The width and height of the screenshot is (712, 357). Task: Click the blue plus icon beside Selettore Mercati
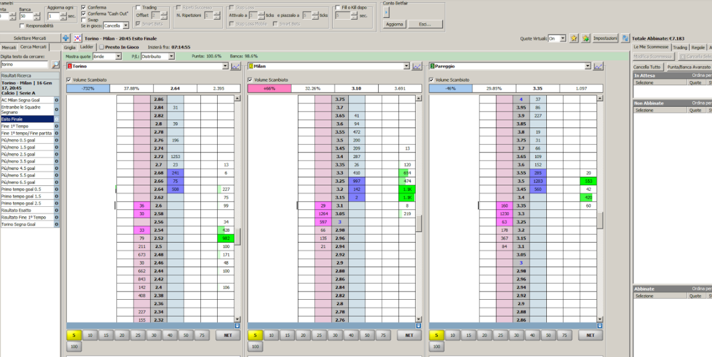click(x=66, y=39)
